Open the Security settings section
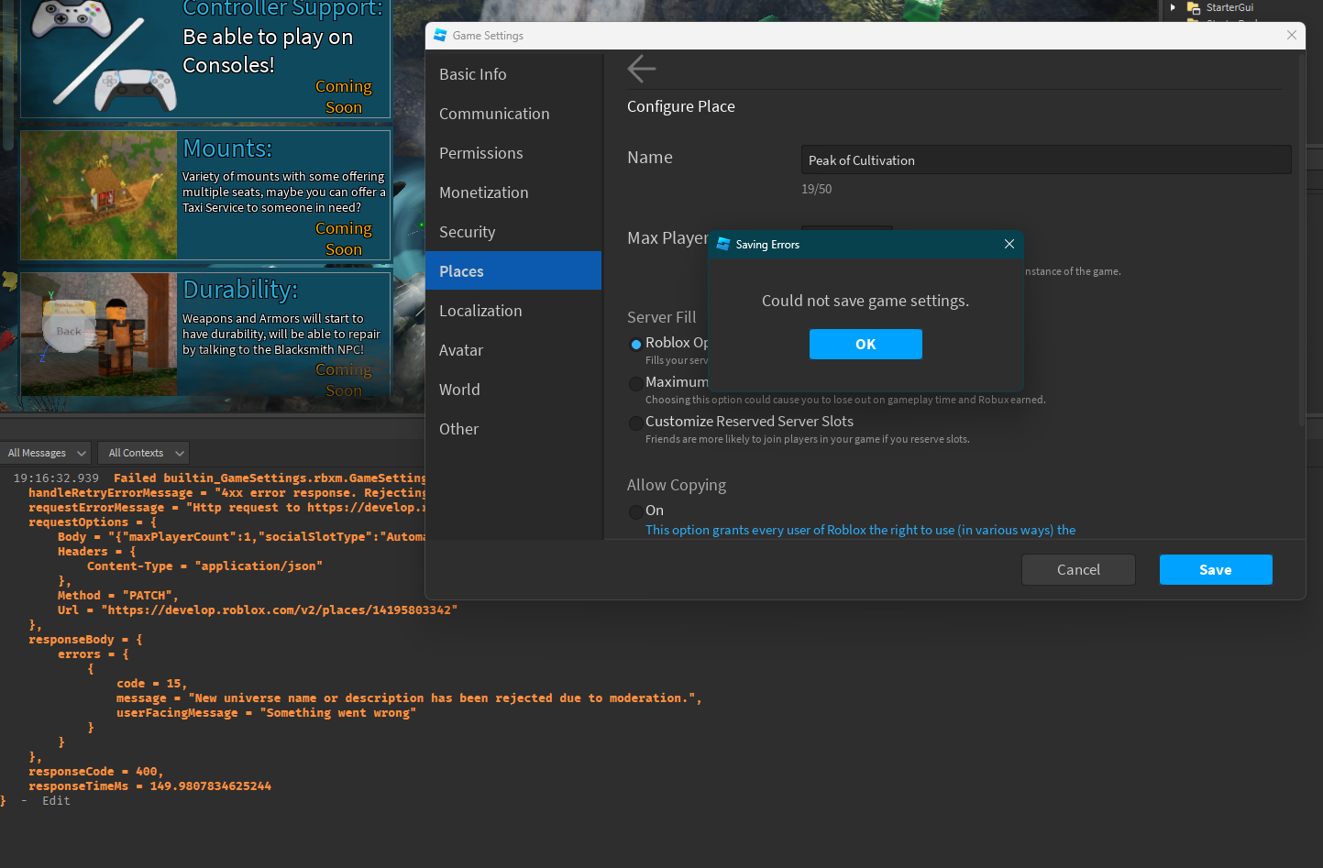The height and width of the screenshot is (868, 1323). (467, 232)
